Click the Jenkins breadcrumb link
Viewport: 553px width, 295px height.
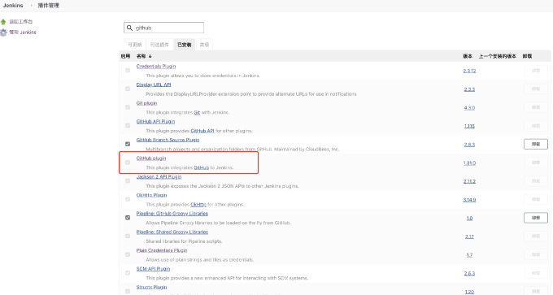pyautogui.click(x=13, y=6)
